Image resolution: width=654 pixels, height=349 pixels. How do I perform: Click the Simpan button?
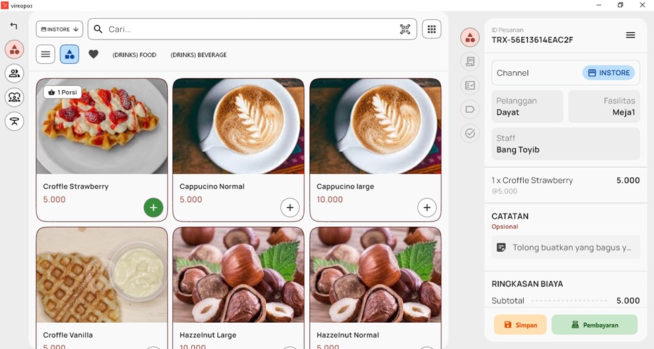coord(520,325)
